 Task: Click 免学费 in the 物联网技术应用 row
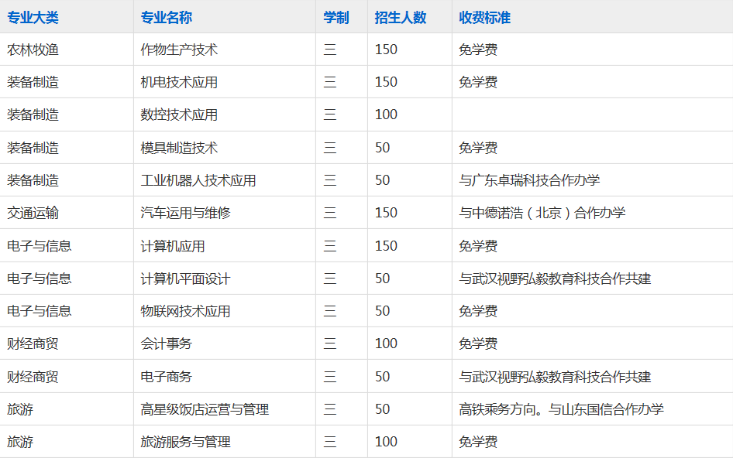(x=478, y=311)
